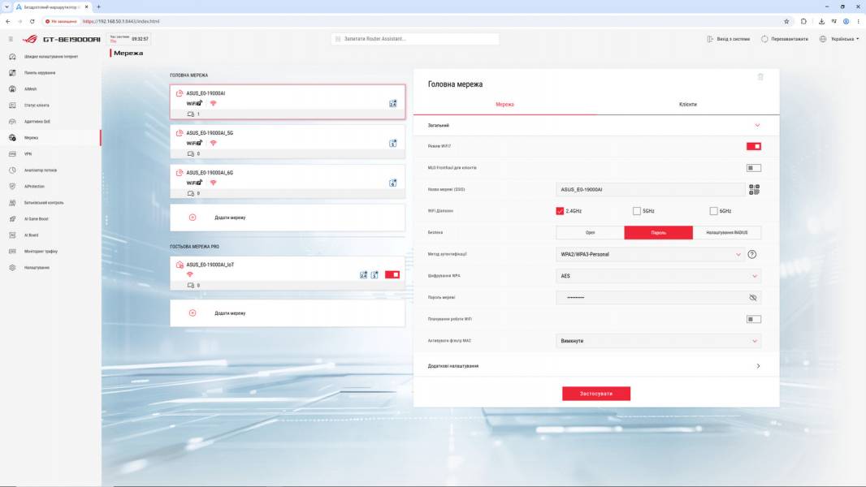The width and height of the screenshot is (866, 487).
Task: Open the AI Game Boost sidebar icon
Action: 12,219
